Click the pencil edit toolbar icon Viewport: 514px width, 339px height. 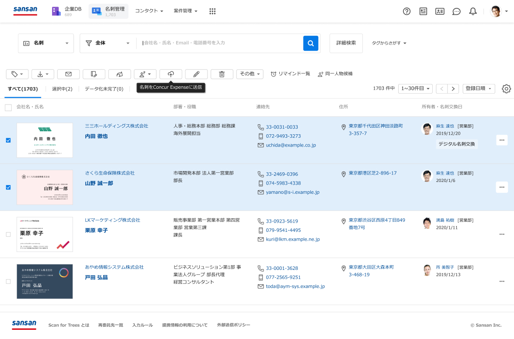point(196,74)
